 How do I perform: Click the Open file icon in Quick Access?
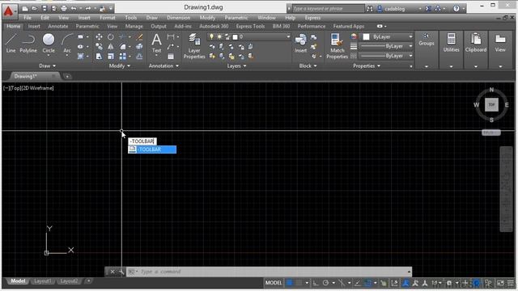coord(34,8)
